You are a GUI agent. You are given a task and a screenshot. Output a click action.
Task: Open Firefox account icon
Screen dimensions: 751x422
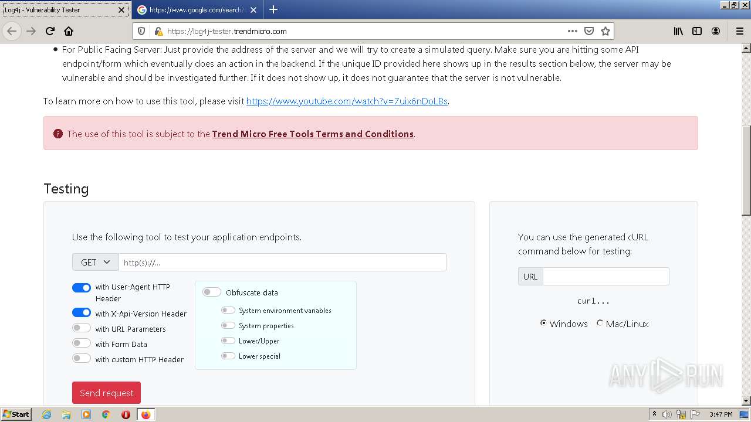tap(716, 31)
